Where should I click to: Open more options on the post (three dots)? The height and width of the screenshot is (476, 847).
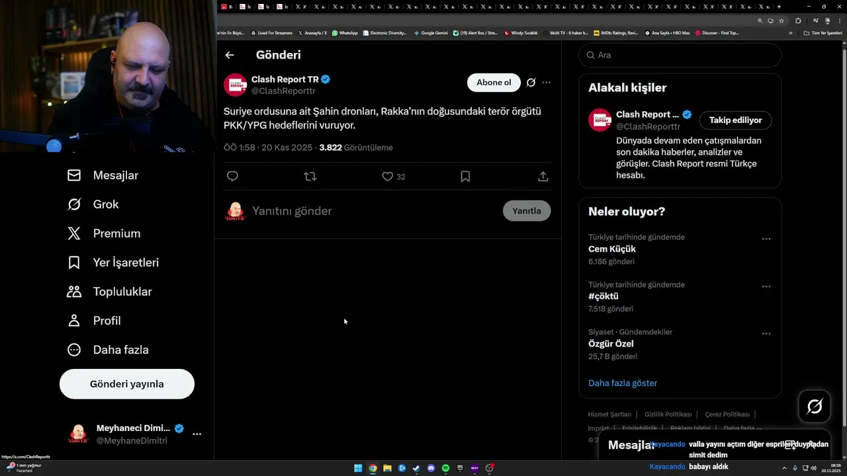546,83
